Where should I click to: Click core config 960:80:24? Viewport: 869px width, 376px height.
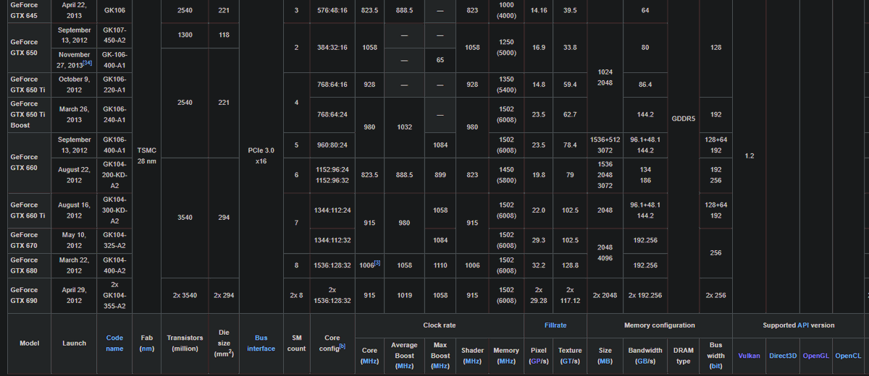[x=332, y=145]
